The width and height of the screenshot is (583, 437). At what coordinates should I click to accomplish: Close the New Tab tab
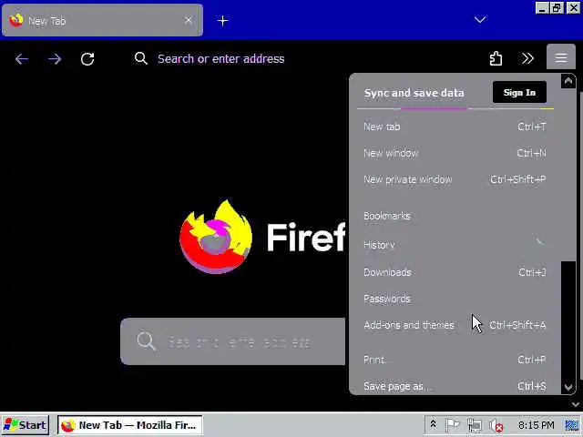click(189, 20)
